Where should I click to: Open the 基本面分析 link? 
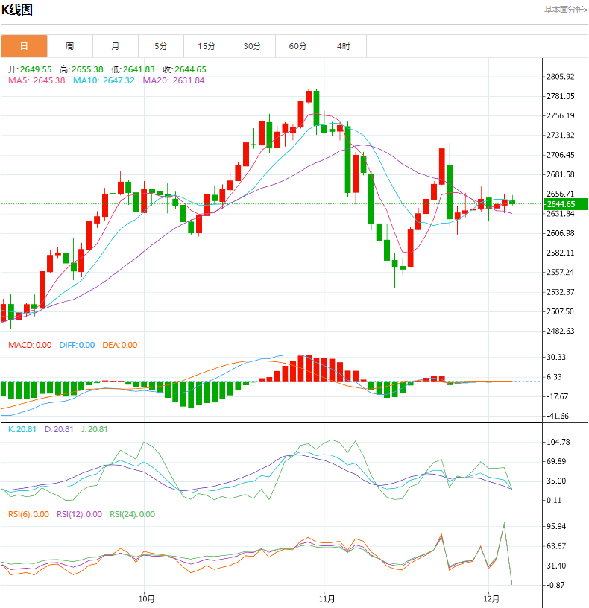(x=565, y=10)
